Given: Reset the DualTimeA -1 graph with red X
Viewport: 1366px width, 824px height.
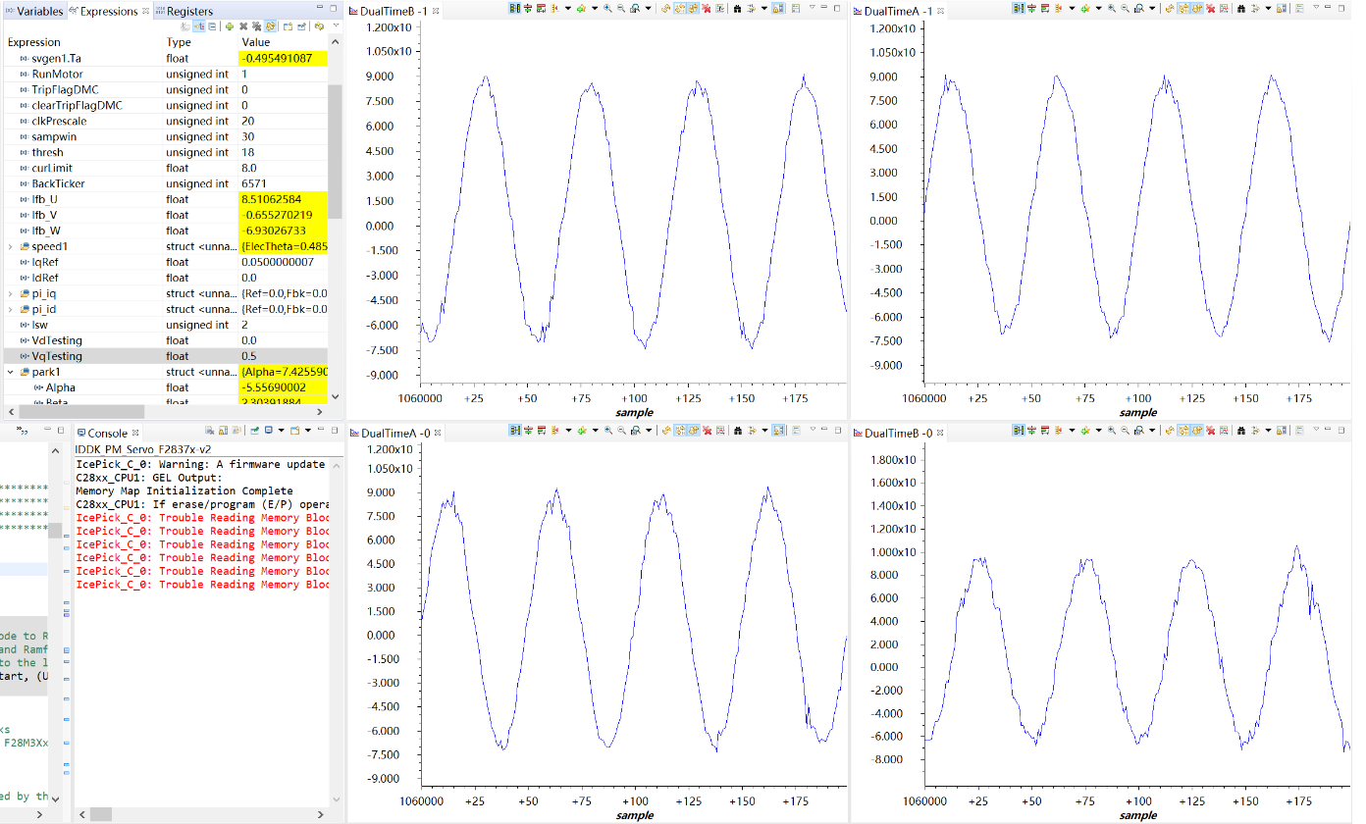Looking at the screenshot, I should (1211, 9).
